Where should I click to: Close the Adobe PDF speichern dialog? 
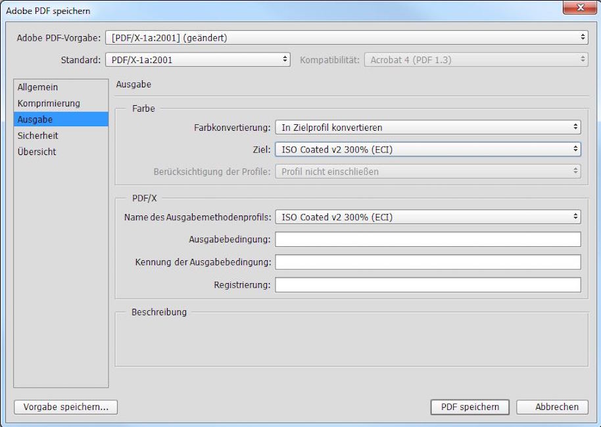580,7
